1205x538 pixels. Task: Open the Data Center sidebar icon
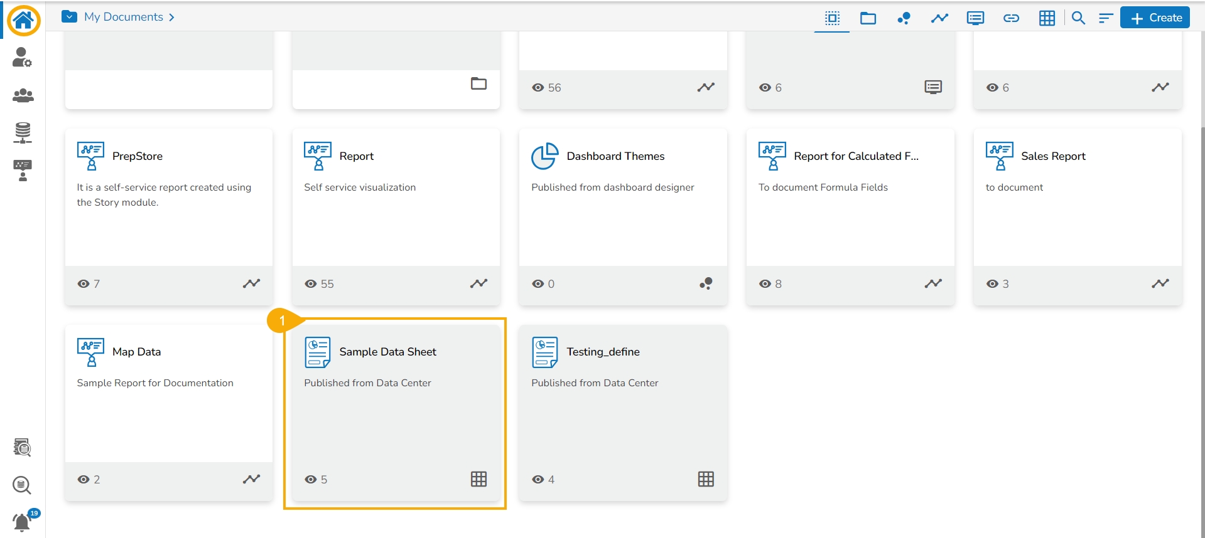click(23, 132)
